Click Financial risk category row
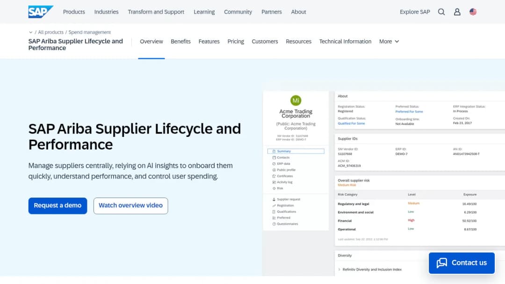Viewport: 505px width, 284px height. point(418,221)
